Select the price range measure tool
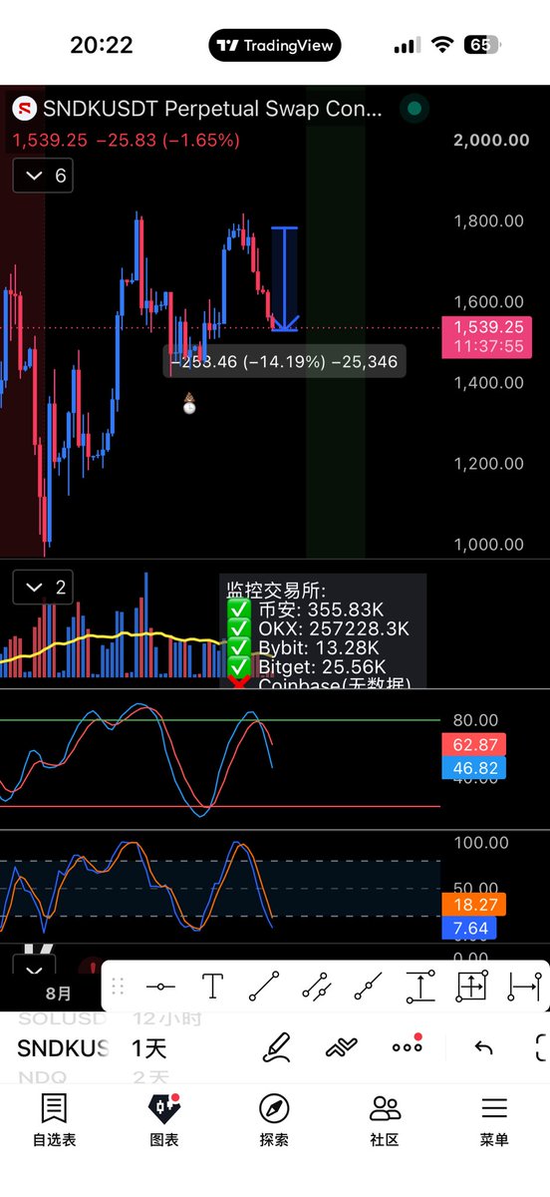 pos(419,987)
